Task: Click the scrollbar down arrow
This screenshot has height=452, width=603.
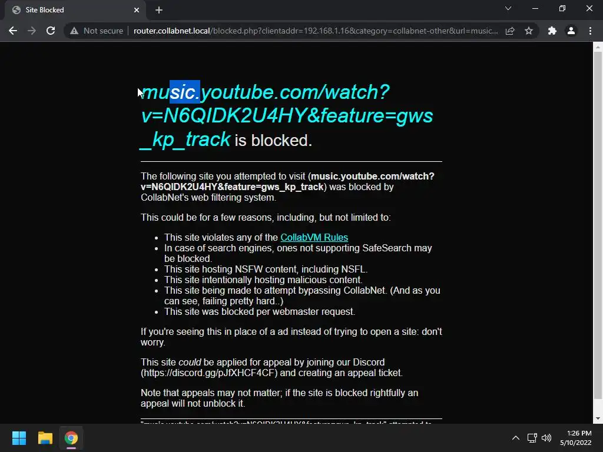Action: pos(598,418)
